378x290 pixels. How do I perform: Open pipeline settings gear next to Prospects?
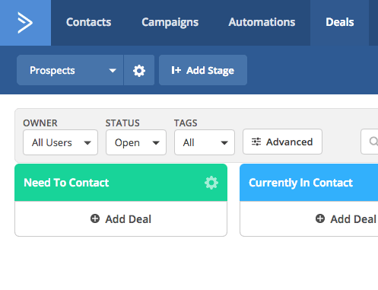(x=139, y=70)
